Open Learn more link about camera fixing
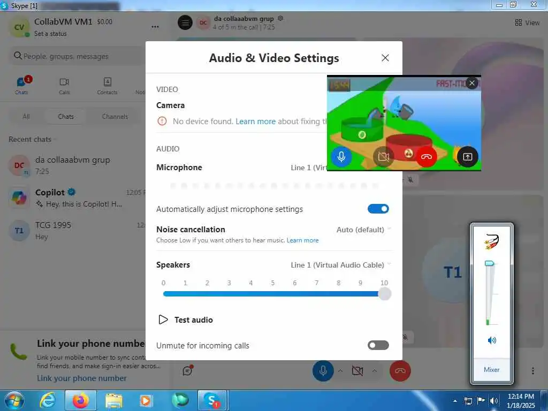This screenshot has height=411, width=548. pyautogui.click(x=255, y=121)
